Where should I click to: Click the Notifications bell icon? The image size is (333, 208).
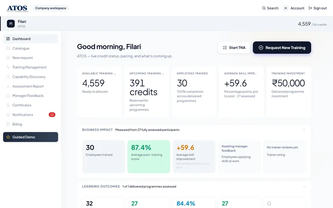coord(8,115)
